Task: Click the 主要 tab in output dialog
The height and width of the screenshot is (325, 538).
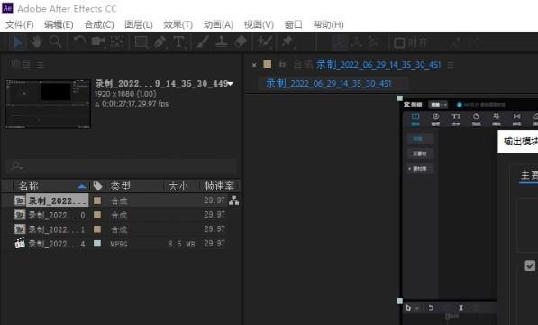Action: (x=529, y=175)
